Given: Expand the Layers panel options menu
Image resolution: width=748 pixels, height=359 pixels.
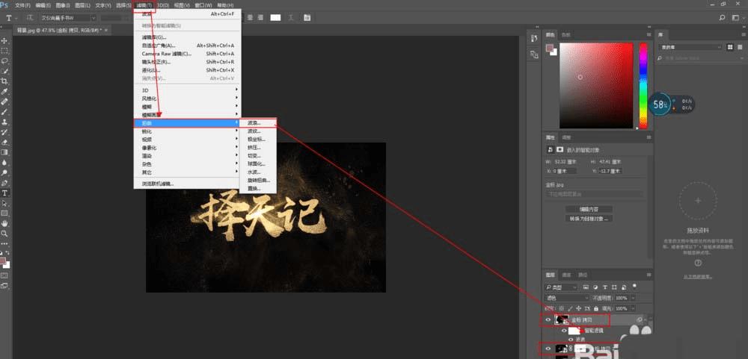Looking at the screenshot, I should point(649,275).
